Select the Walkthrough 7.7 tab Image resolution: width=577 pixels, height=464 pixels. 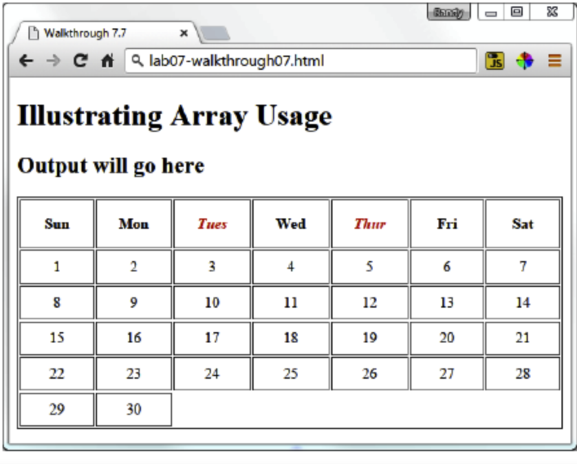[x=107, y=33]
